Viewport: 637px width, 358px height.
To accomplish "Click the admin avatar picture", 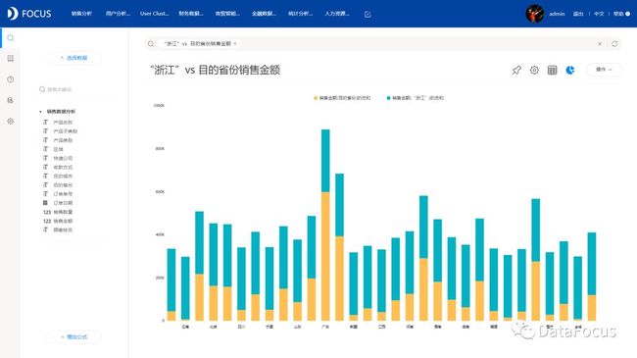I will tap(535, 14).
